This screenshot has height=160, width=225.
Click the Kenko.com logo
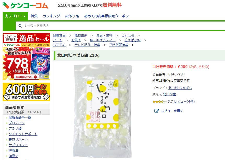[25, 5]
